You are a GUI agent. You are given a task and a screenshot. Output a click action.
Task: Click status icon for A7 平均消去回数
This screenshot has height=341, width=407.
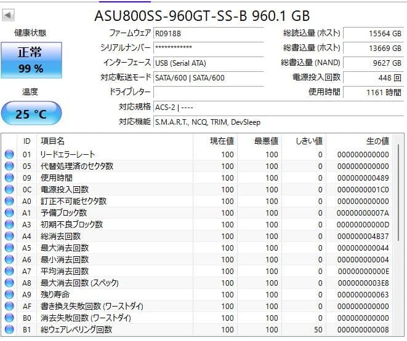pyautogui.click(x=9, y=271)
